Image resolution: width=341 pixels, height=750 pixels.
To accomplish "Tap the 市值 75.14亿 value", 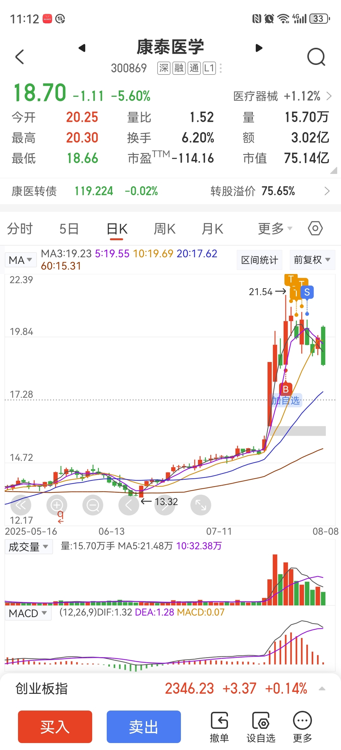I will point(306,158).
